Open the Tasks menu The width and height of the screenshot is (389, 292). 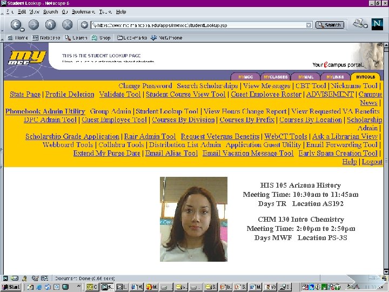[x=105, y=12]
